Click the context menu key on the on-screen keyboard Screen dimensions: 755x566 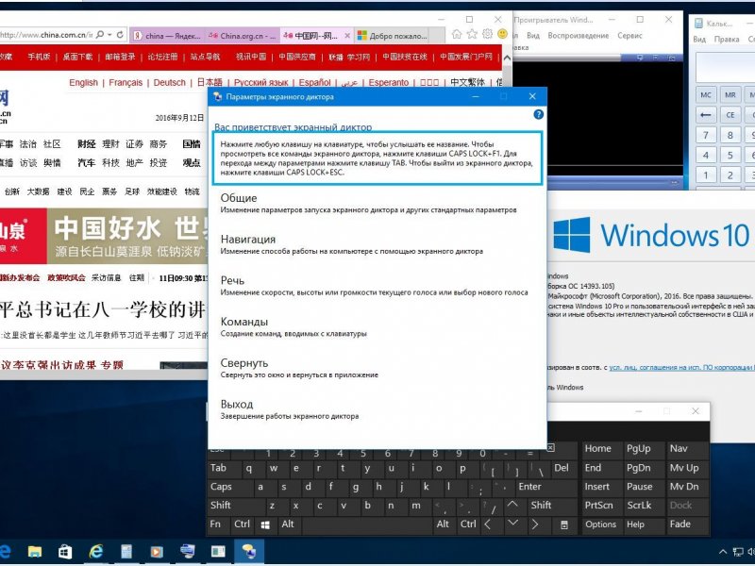click(x=563, y=524)
